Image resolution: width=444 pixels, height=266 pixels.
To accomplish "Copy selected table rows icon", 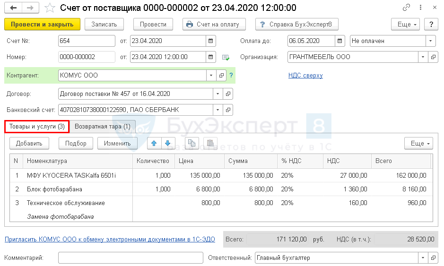I will tap(192, 143).
